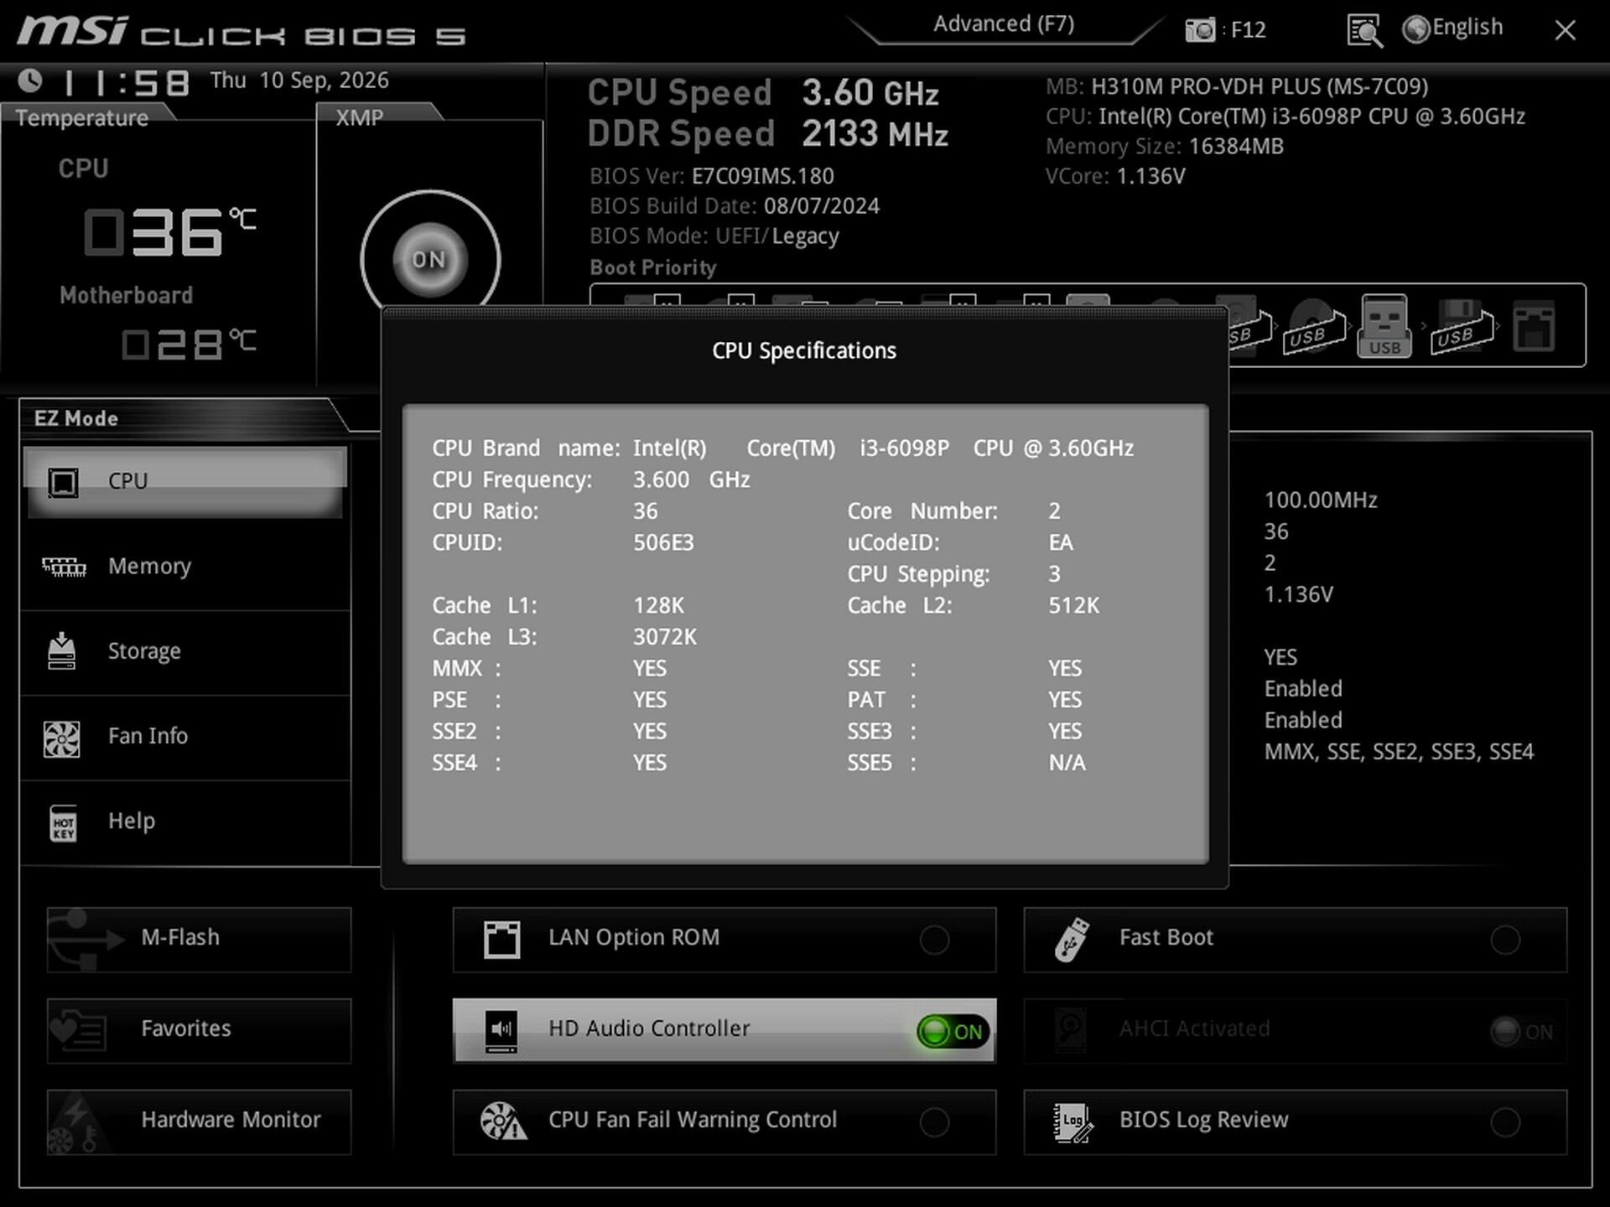The image size is (1610, 1207).
Task: Toggle the XMP profile ON dial
Action: (x=429, y=260)
